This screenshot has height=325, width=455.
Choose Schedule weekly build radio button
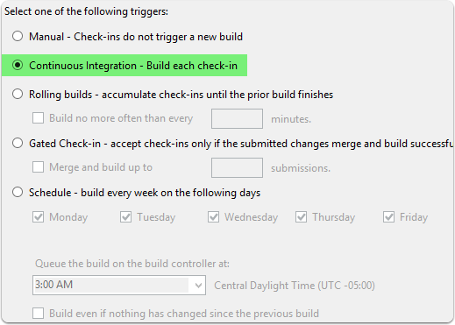coord(18,192)
